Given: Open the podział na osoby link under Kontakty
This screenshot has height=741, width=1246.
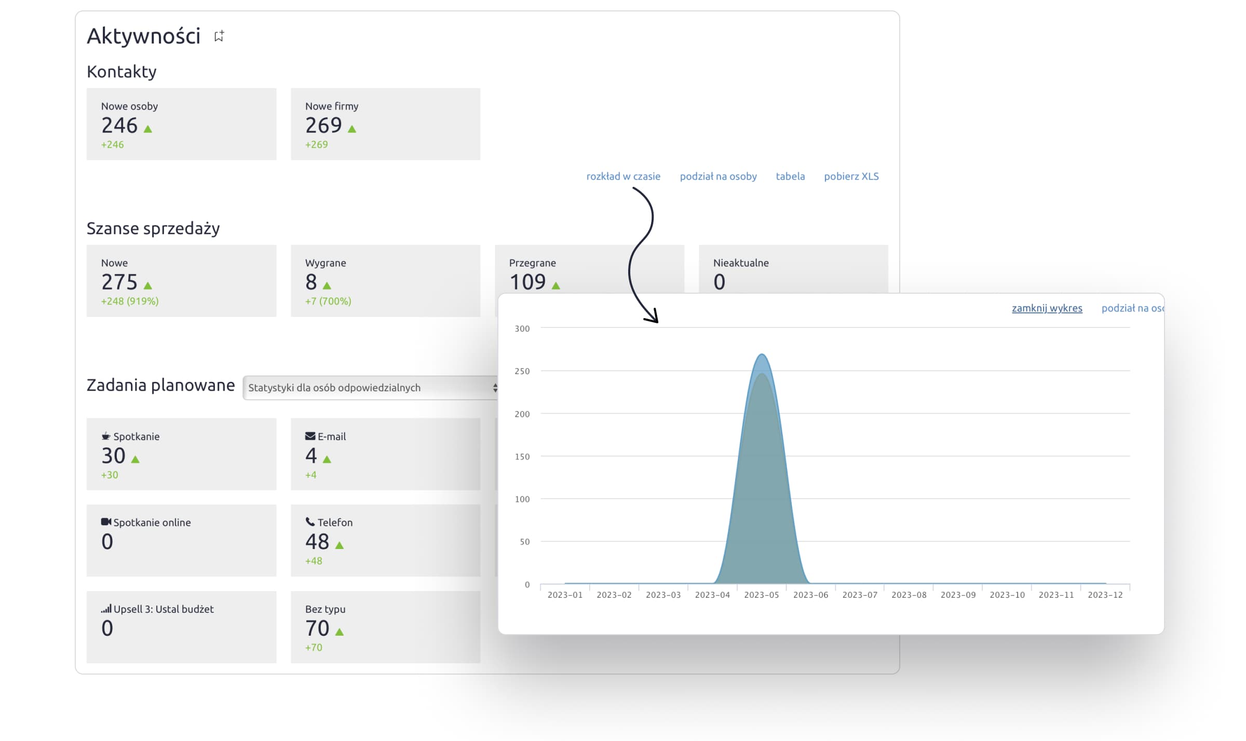Looking at the screenshot, I should [x=719, y=176].
